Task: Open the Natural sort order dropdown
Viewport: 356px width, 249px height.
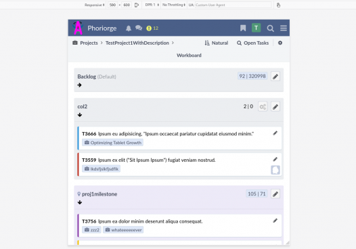Action: coord(217,43)
